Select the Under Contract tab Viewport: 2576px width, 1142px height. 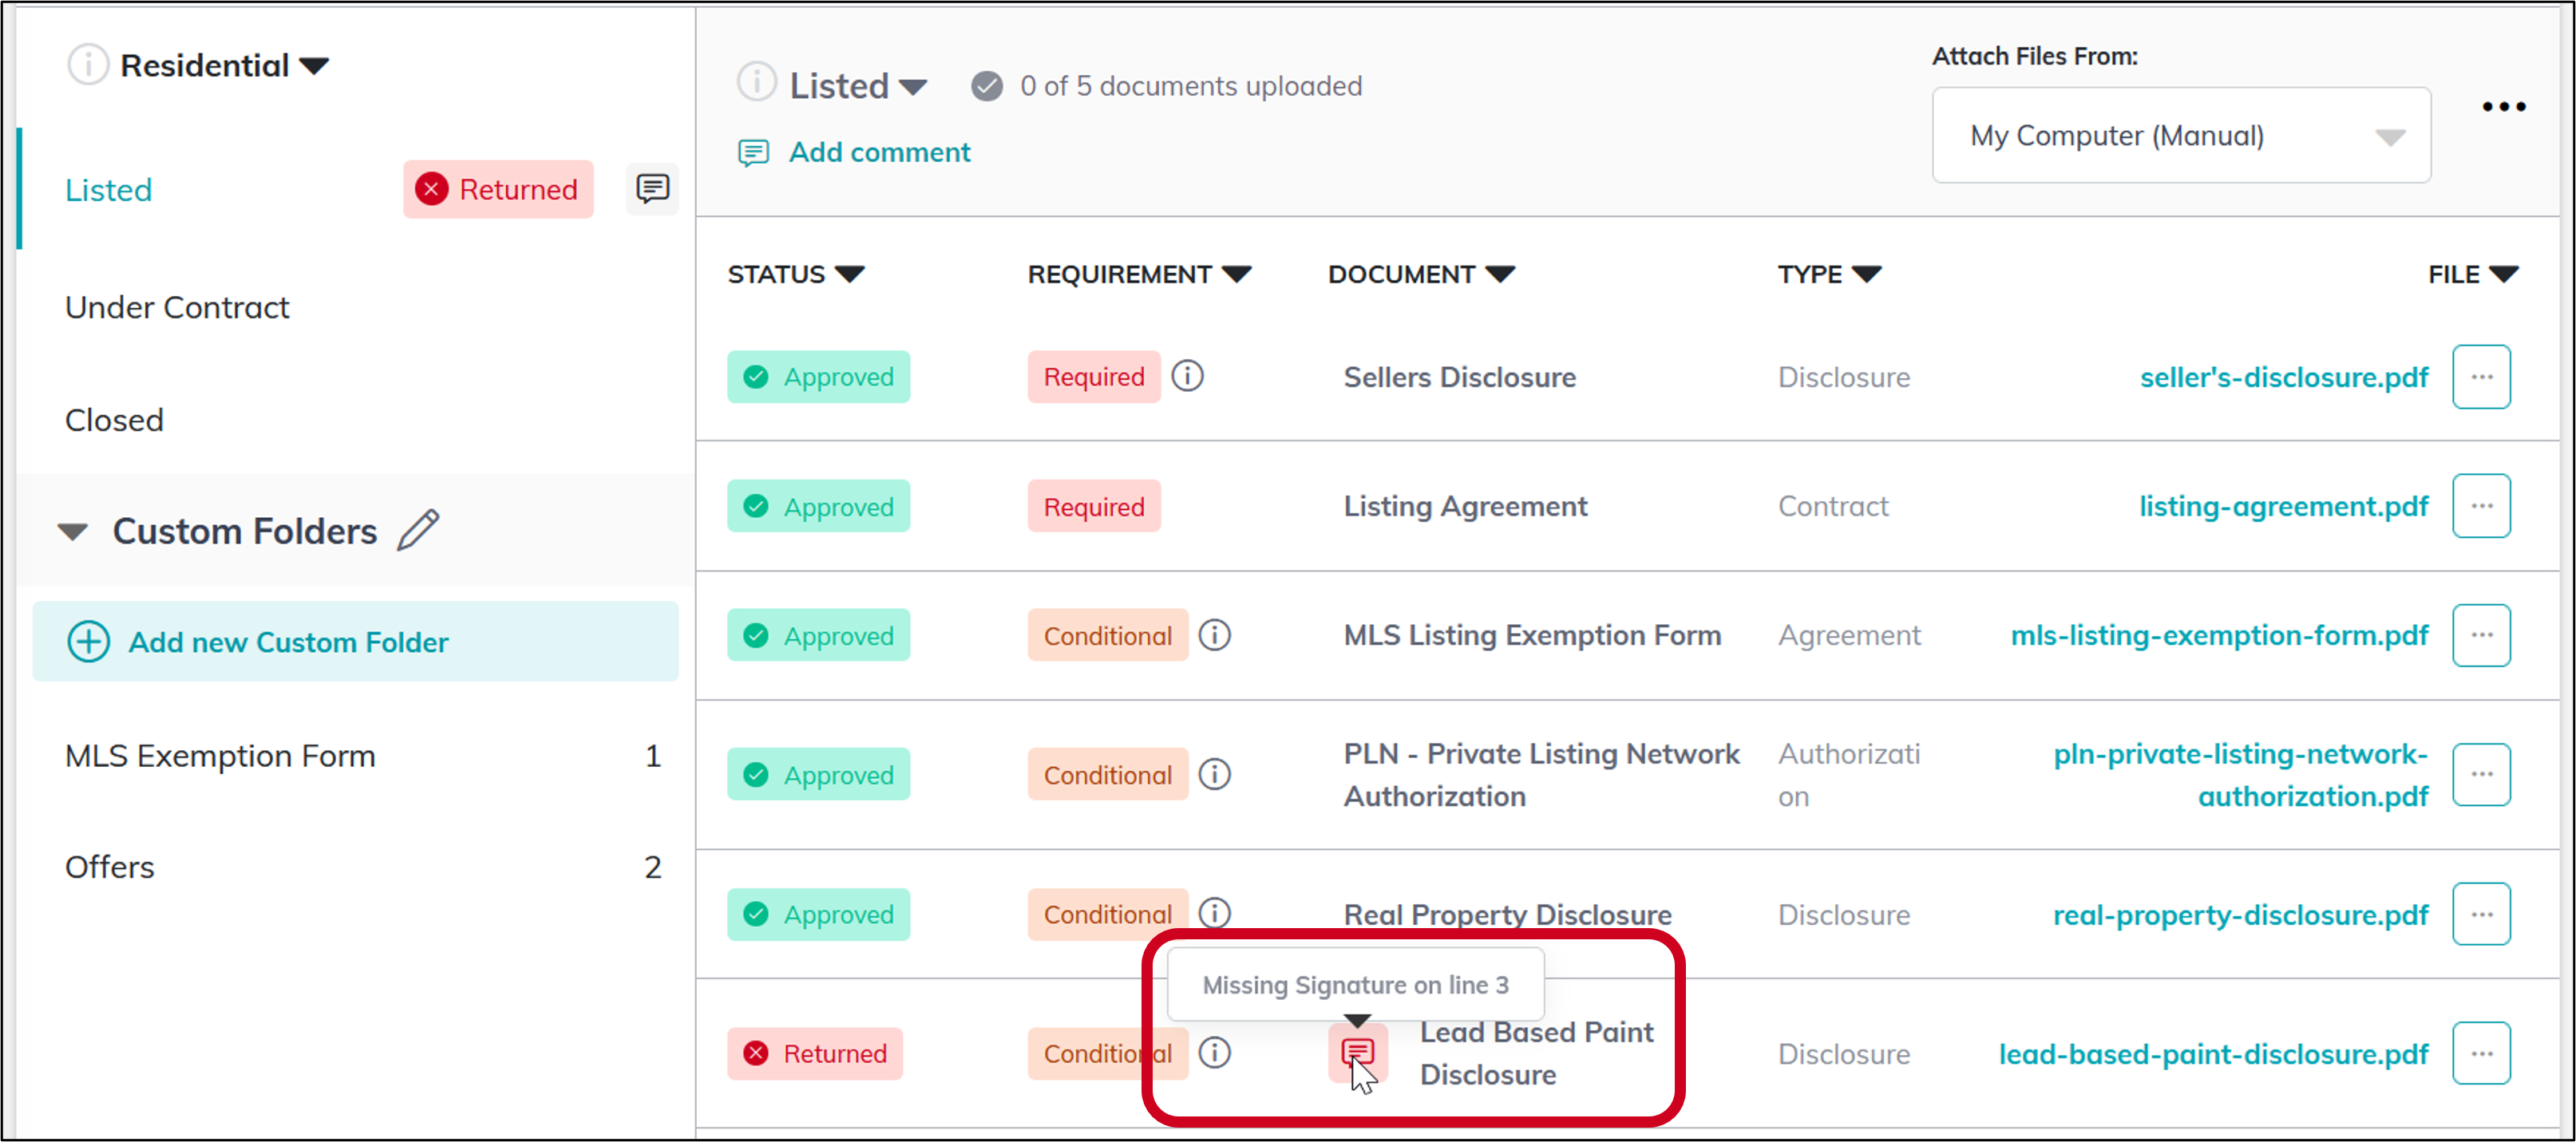(177, 307)
